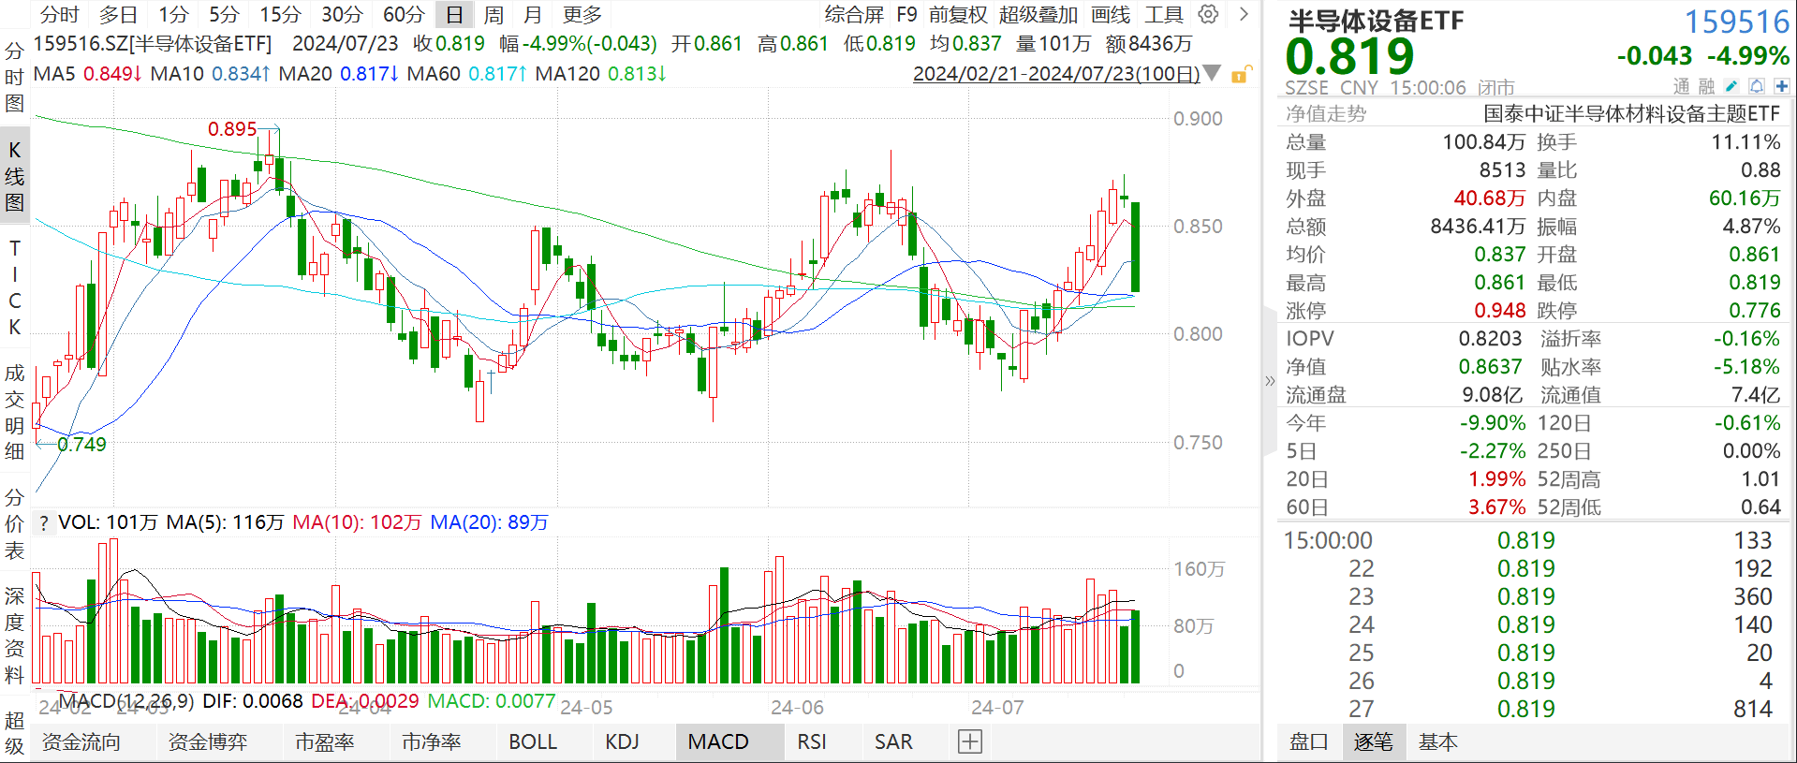Collapse right panel double-chevron handle

tap(1270, 381)
